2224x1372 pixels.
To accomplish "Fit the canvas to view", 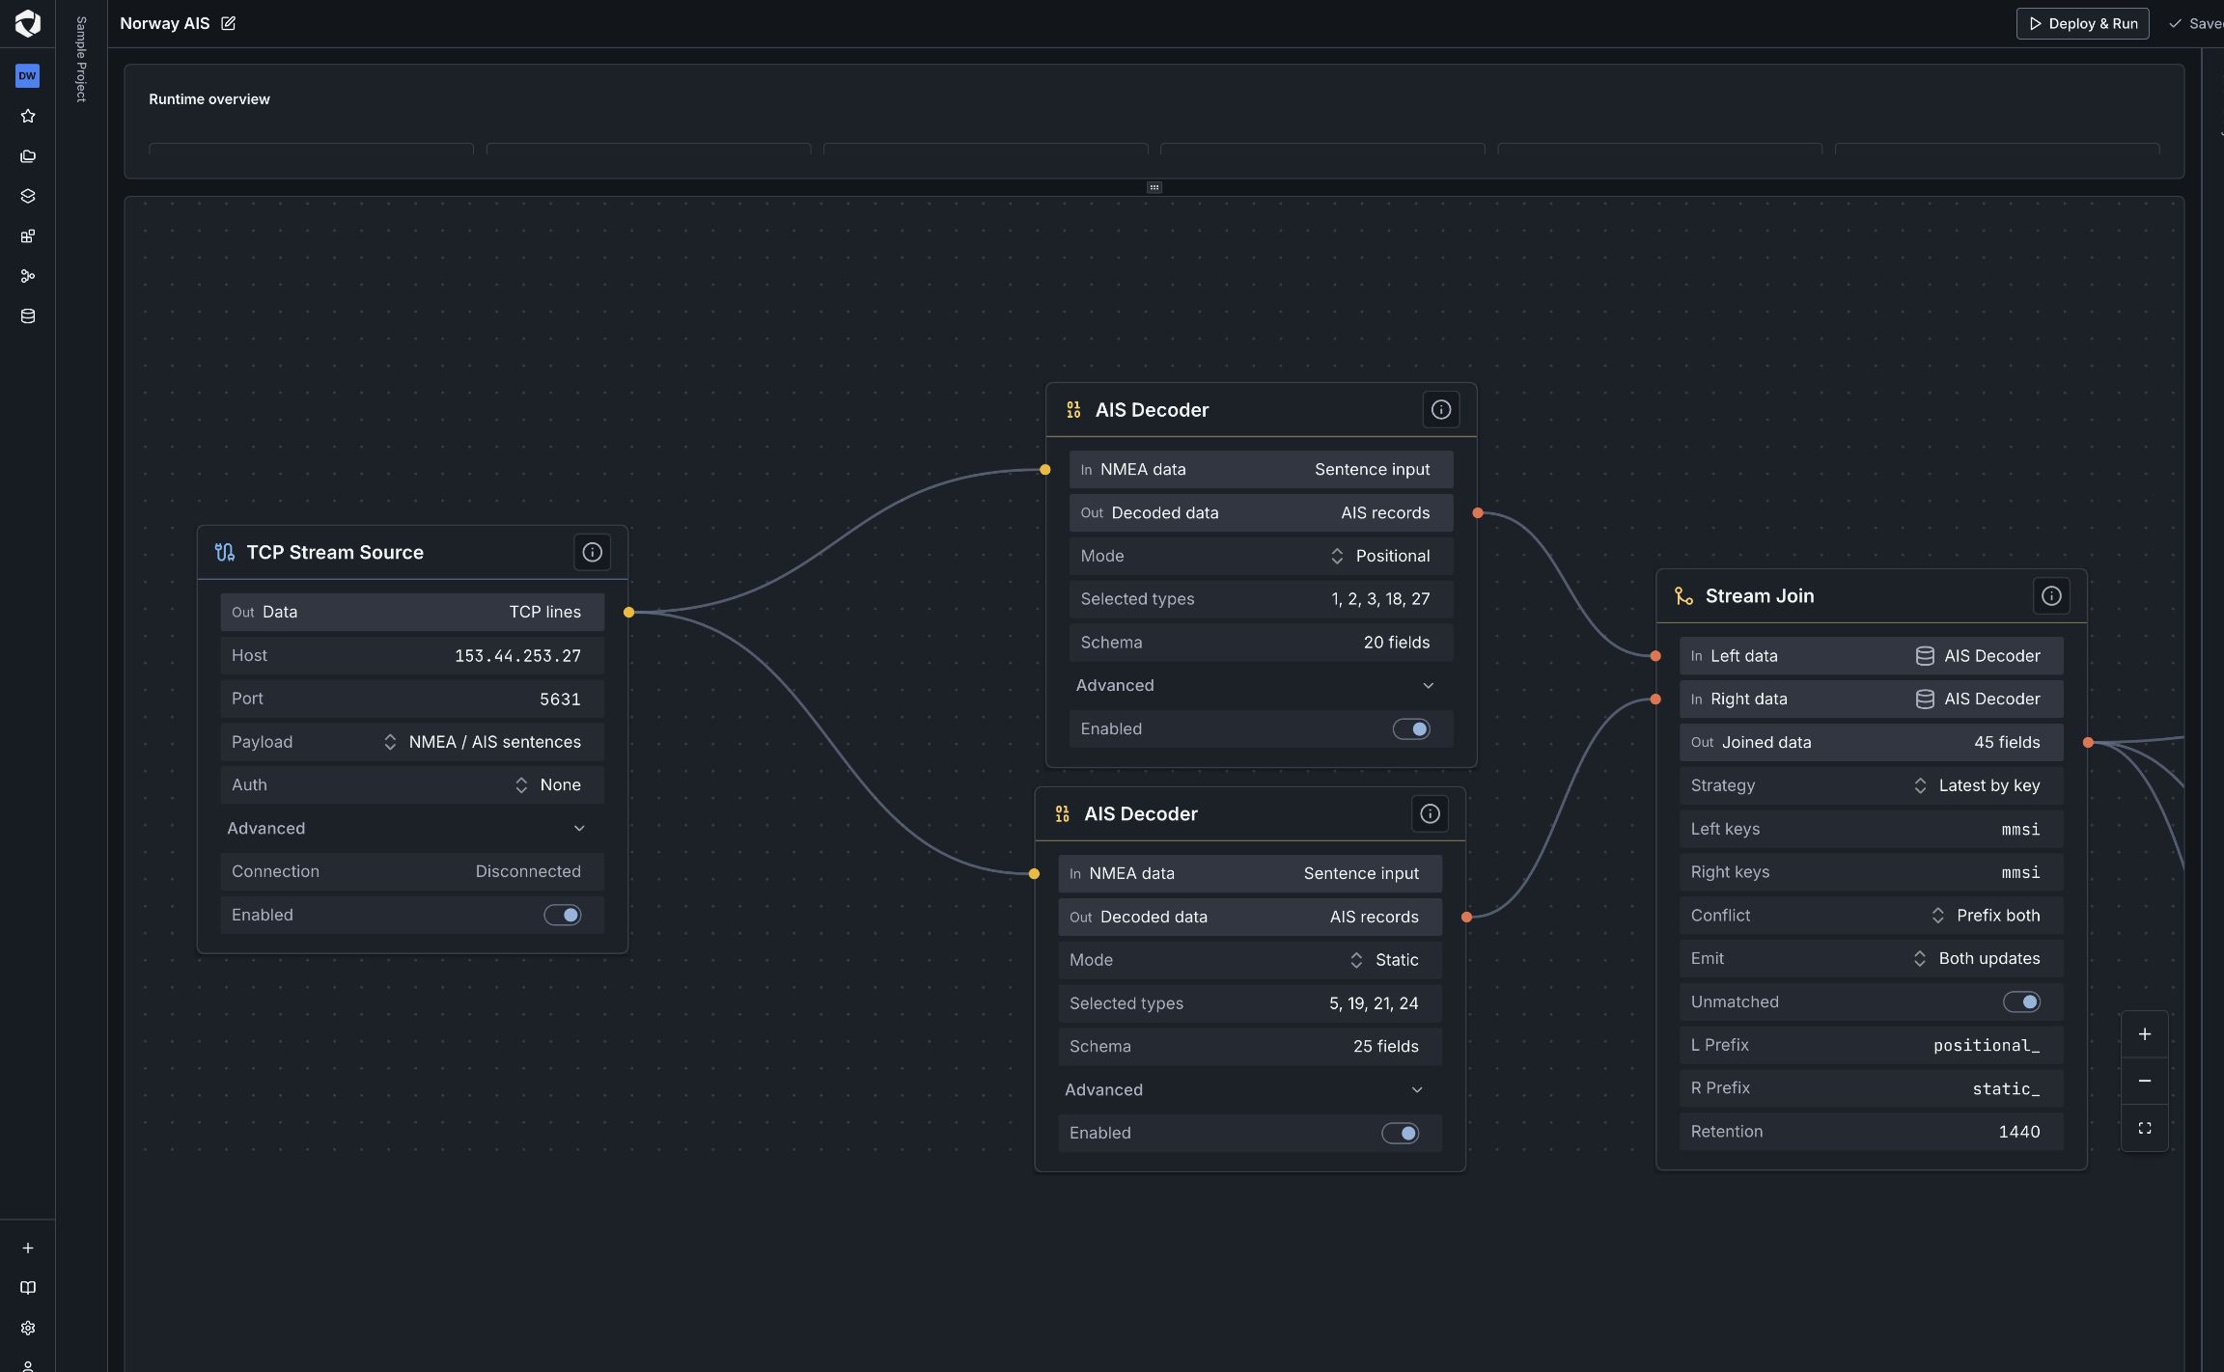I will tap(2145, 1128).
